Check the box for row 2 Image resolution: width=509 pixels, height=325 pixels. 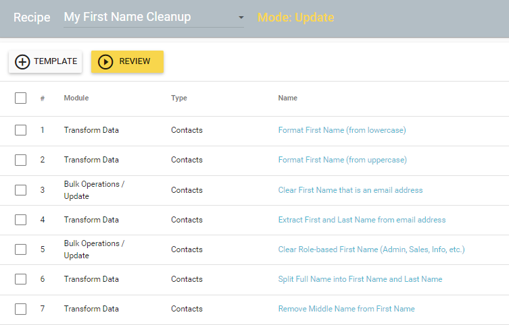pyautogui.click(x=20, y=160)
